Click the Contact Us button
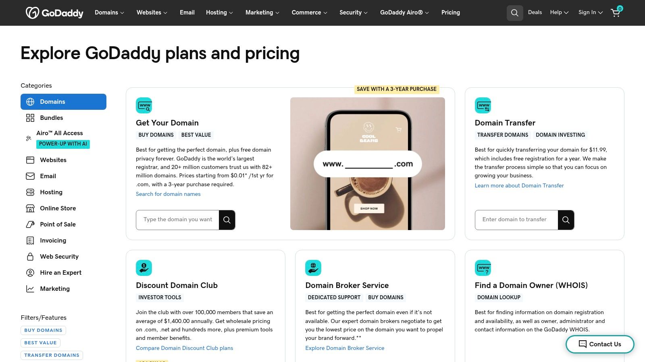The image size is (645, 362). click(600, 344)
